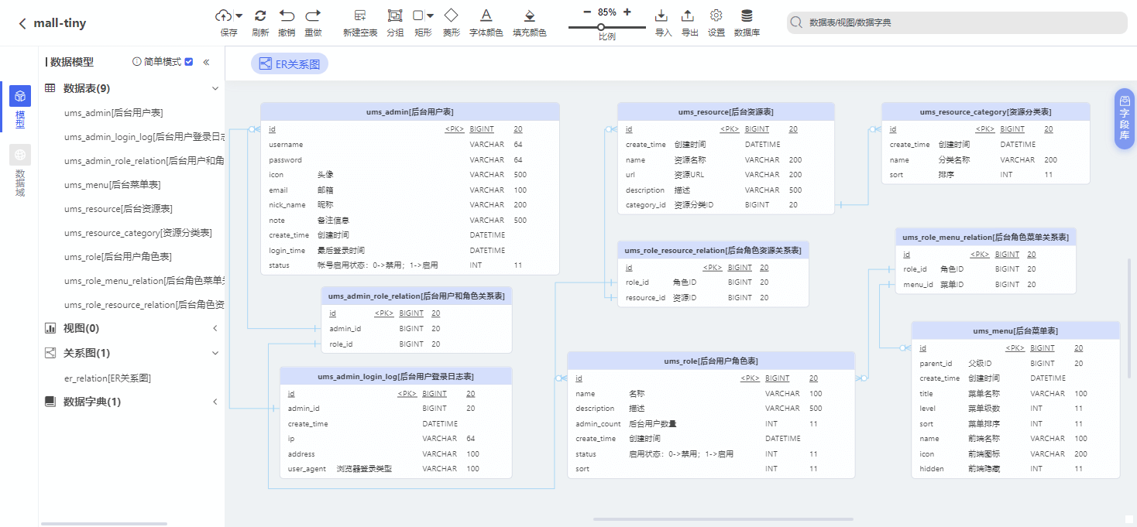
Task: Adjust the zoom ratio slider handle
Action: tap(600, 27)
